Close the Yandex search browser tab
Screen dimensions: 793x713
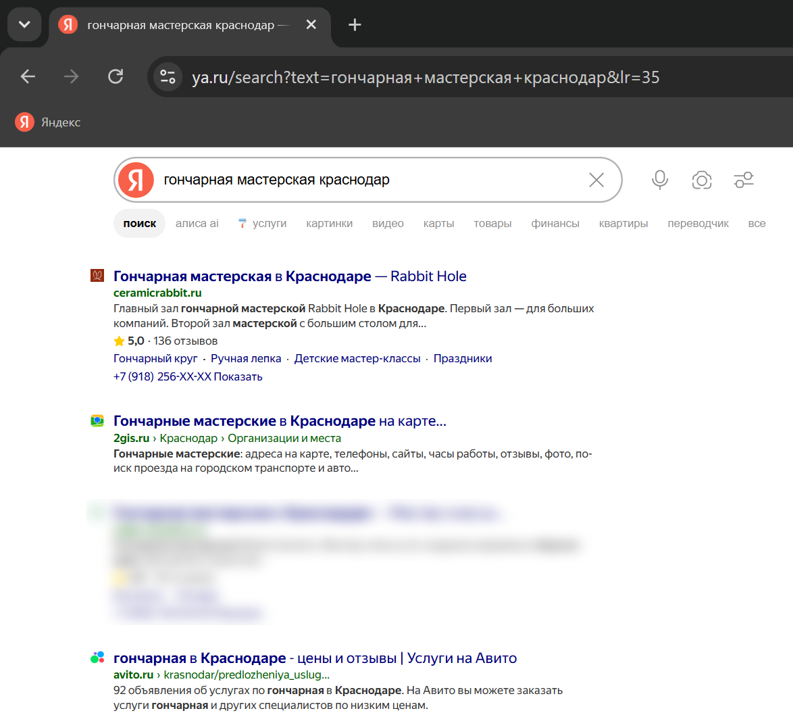(311, 24)
